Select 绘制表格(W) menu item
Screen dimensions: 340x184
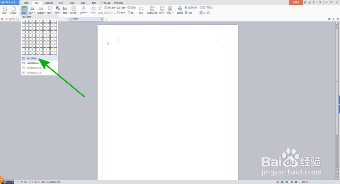tap(39, 63)
